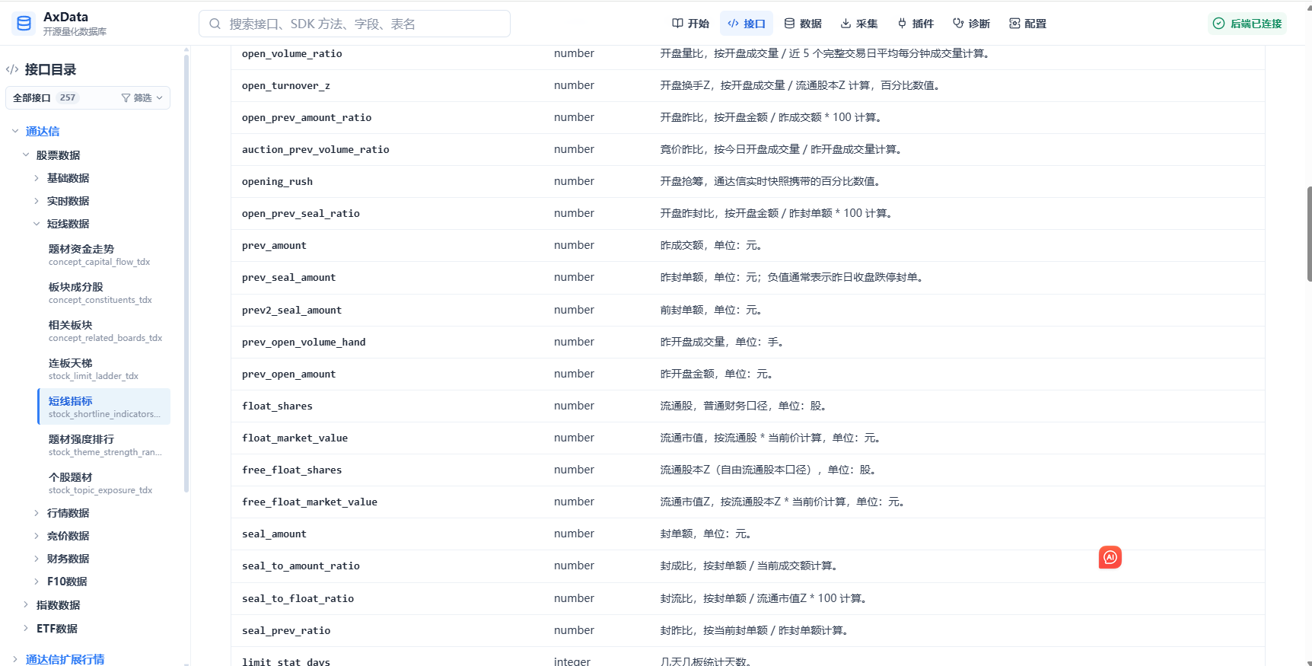Click the prev_open_volume_hand field name
The height and width of the screenshot is (666, 1312).
(304, 342)
